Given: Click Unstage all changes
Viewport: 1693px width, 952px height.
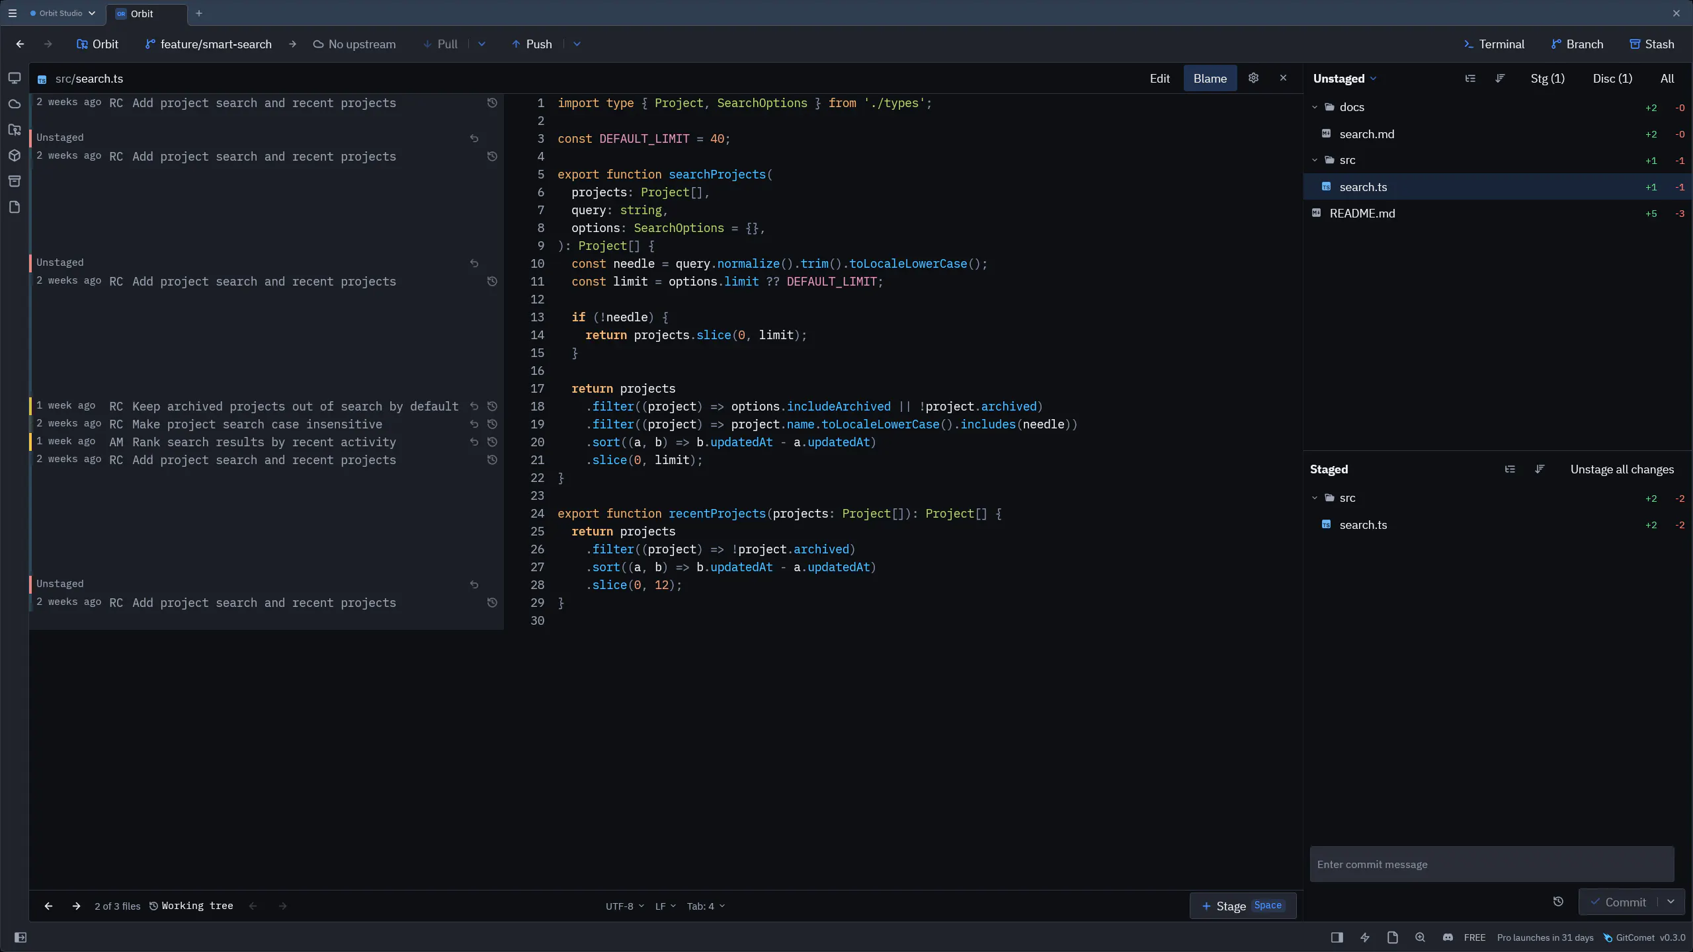Looking at the screenshot, I should pos(1622,469).
